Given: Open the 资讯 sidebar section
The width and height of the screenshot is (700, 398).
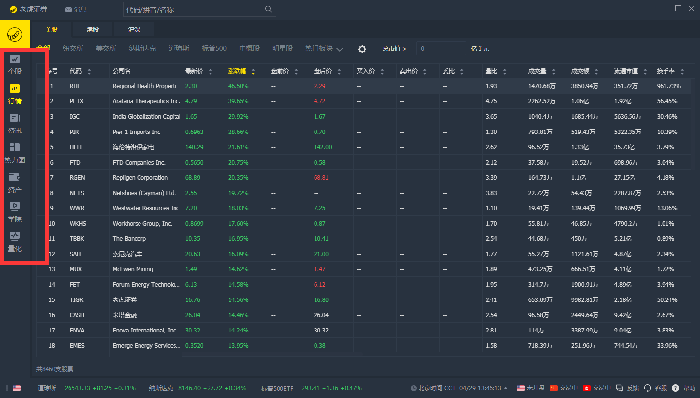Looking at the screenshot, I should (x=15, y=124).
